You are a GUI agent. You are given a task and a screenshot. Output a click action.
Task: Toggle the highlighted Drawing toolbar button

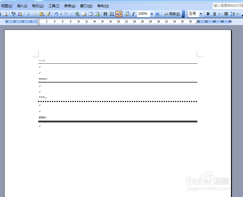coord(119,14)
